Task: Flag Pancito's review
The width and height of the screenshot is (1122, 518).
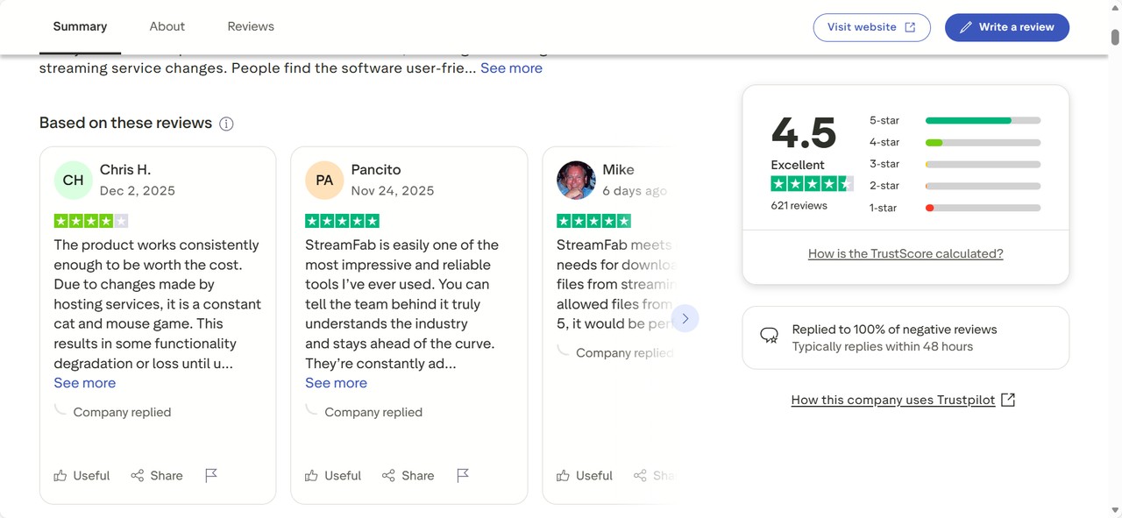Action: (x=463, y=475)
